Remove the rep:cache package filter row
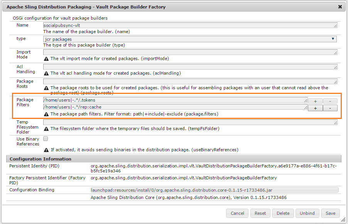This screenshot has width=348, height=224. point(330,108)
